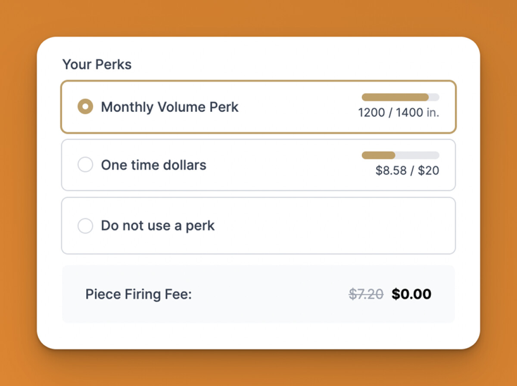Image resolution: width=517 pixels, height=386 pixels.
Task: Click the One time dollars label text
Action: point(154,165)
